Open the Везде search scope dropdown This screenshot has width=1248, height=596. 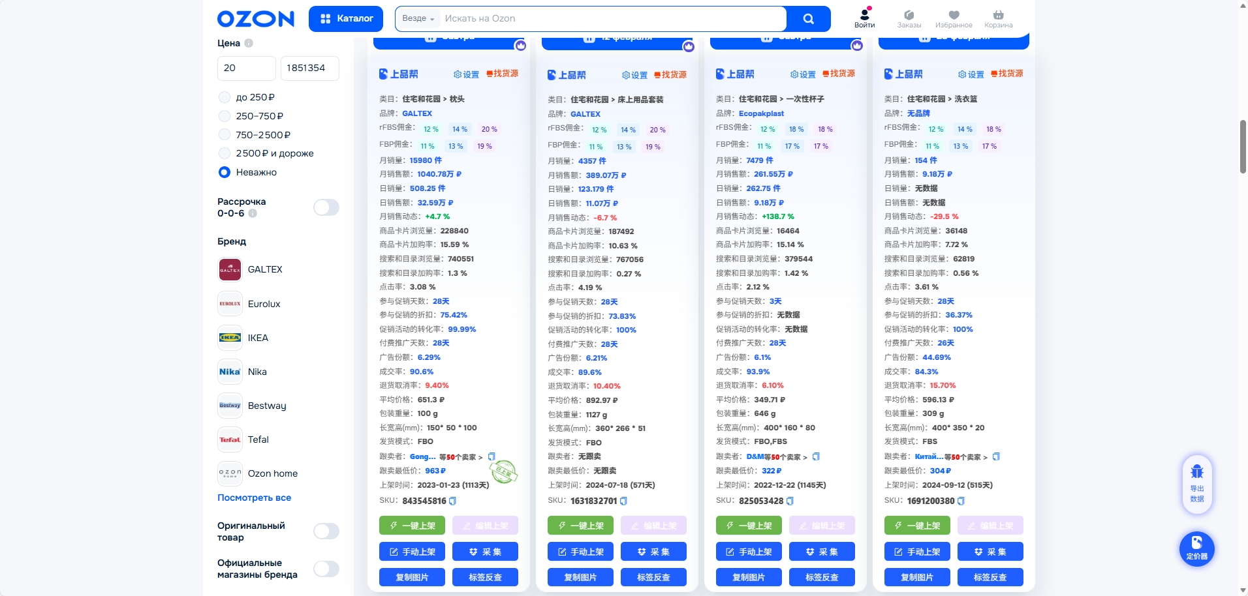(x=418, y=19)
